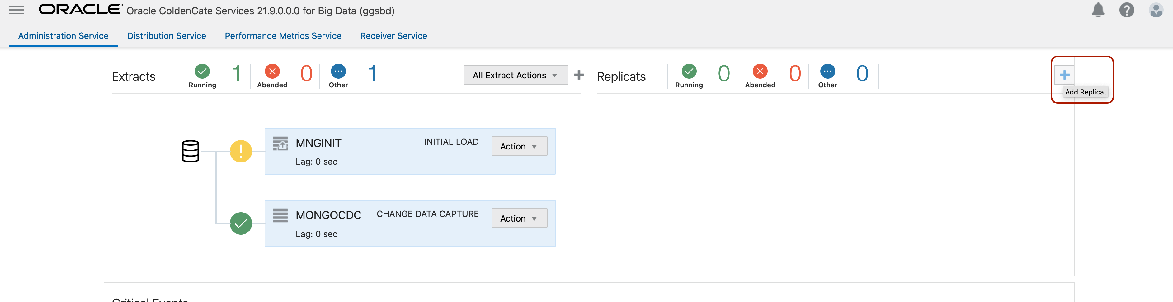Click the yellow warning status of MNGINIT
Screen dimensions: 1173x302
click(241, 151)
